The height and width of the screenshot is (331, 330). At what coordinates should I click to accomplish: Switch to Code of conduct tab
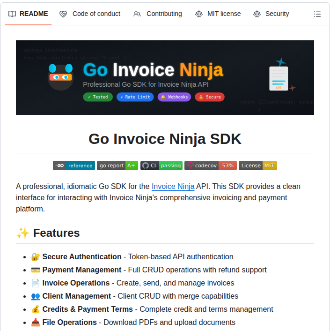[x=90, y=14]
